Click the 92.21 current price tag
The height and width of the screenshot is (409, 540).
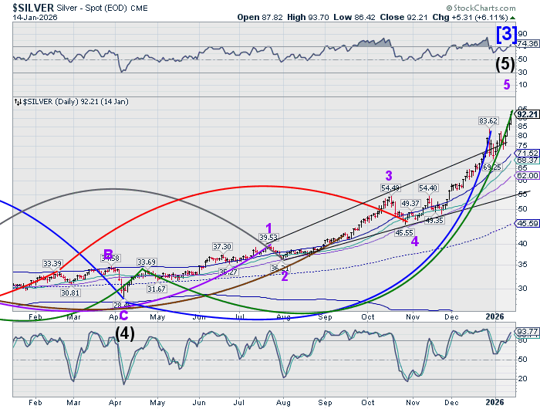[526, 114]
